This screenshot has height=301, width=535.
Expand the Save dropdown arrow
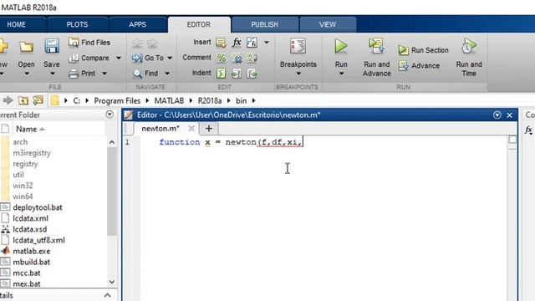point(52,74)
